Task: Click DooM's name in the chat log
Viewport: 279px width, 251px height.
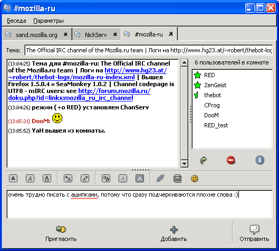Action: tap(41, 121)
